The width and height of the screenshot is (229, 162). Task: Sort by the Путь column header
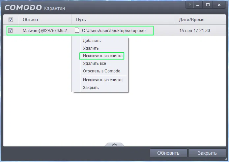tap(123, 20)
